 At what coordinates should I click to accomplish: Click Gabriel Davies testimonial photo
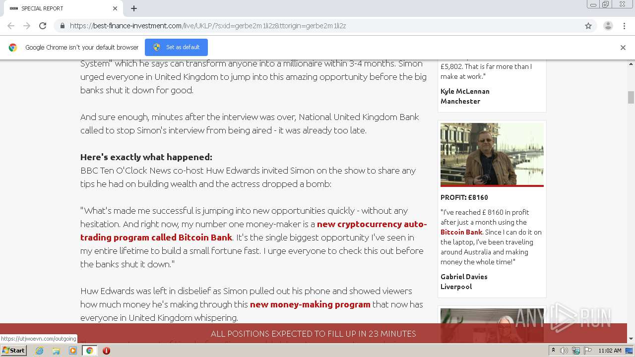492,154
